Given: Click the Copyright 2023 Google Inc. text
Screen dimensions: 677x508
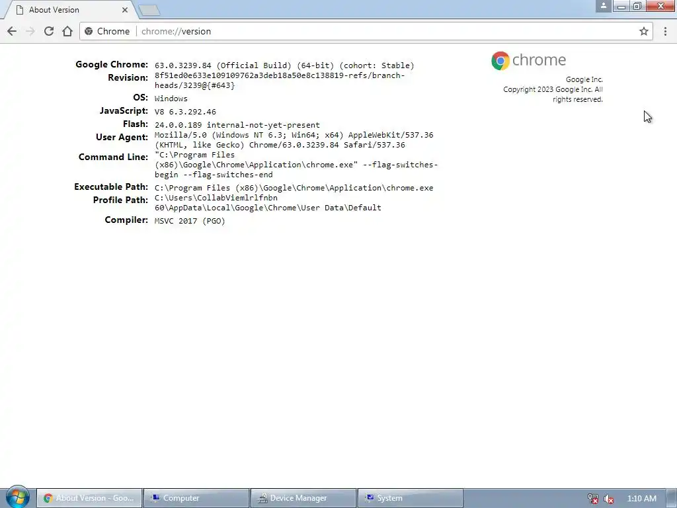Looking at the screenshot, I should tap(553, 94).
